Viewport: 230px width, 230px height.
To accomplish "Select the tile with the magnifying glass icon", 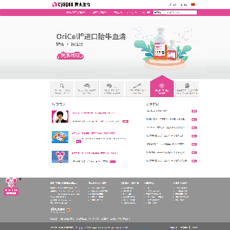I will point(62,89).
